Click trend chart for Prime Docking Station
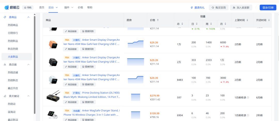 coord(136,97)
